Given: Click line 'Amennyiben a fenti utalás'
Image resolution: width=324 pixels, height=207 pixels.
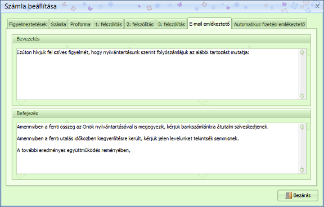Looking at the screenshot, I should 128,138.
